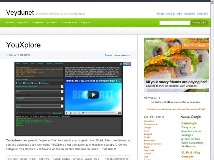Viewport: 214px width, 160px height.
Task: Click the icazaproduction search field
Action: pos(39,80)
